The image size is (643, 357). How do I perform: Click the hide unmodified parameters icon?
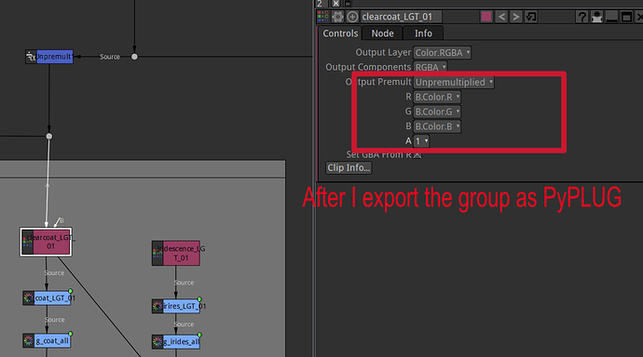click(596, 17)
